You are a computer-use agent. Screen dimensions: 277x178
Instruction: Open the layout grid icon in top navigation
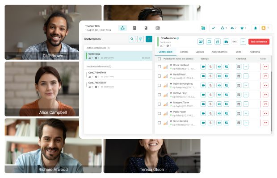click(x=158, y=28)
